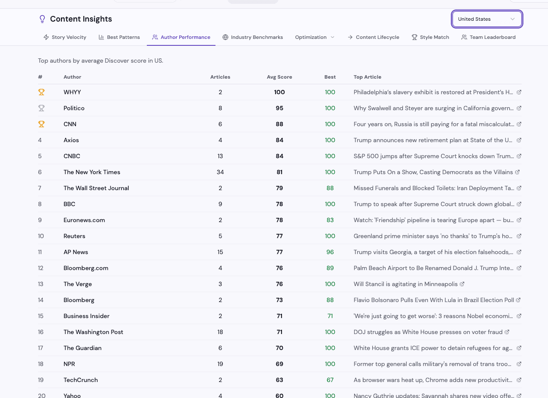Image resolution: width=548 pixels, height=398 pixels.
Task: Click the gold trophy beside WHYY
Action: tap(41, 92)
